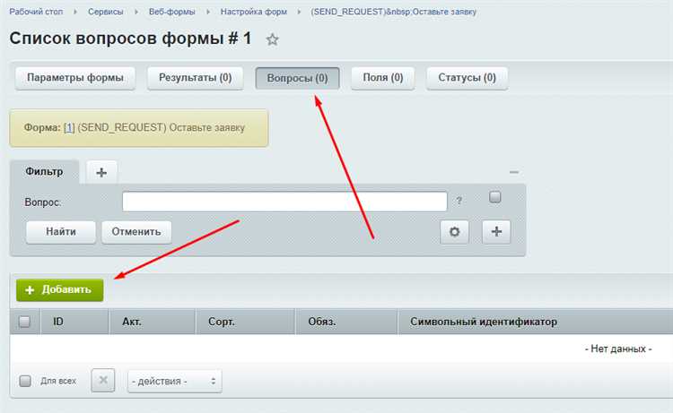The width and height of the screenshot is (673, 413).
Task: Select all rows via header checkbox
Action: click(x=24, y=322)
